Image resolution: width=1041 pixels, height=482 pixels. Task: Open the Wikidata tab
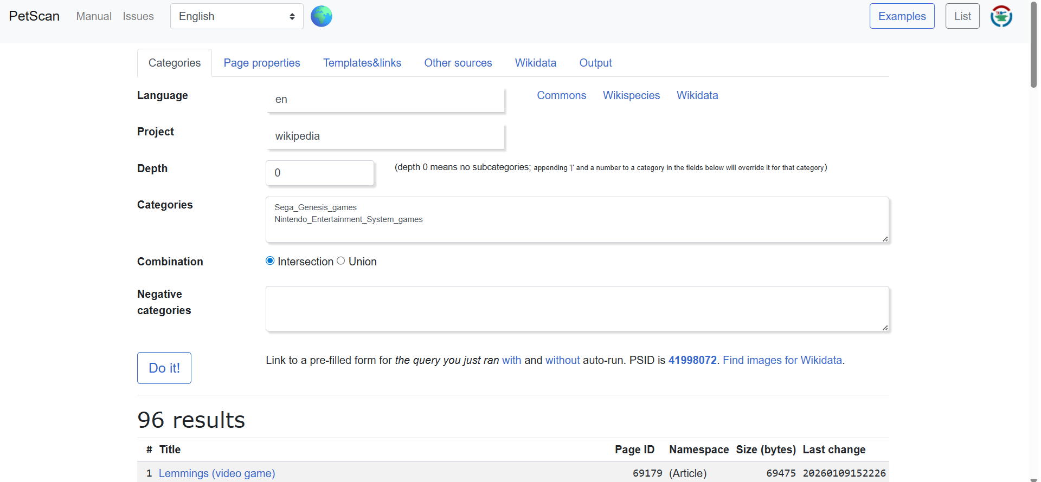pyautogui.click(x=536, y=63)
